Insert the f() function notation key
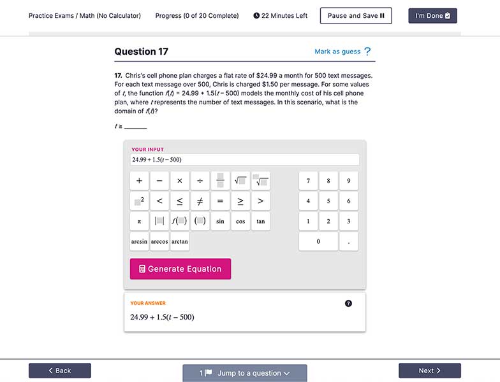This screenshot has height=382, width=500. (x=179, y=222)
